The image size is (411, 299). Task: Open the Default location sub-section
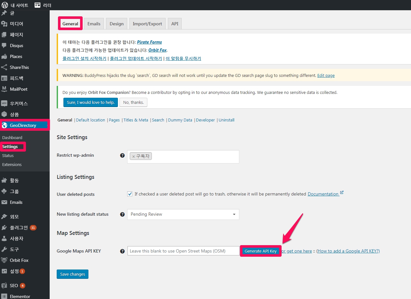91,120
